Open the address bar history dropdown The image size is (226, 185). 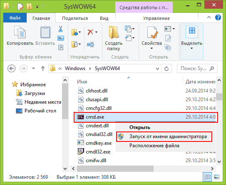click(157, 69)
